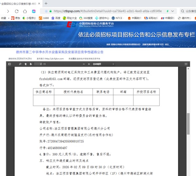
Task: Click the PDF page number field
Action: click(x=39, y=64)
